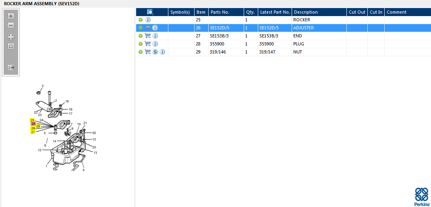The height and width of the screenshot is (207, 431).
Task: Click the END description cell
Action: coord(319,36)
